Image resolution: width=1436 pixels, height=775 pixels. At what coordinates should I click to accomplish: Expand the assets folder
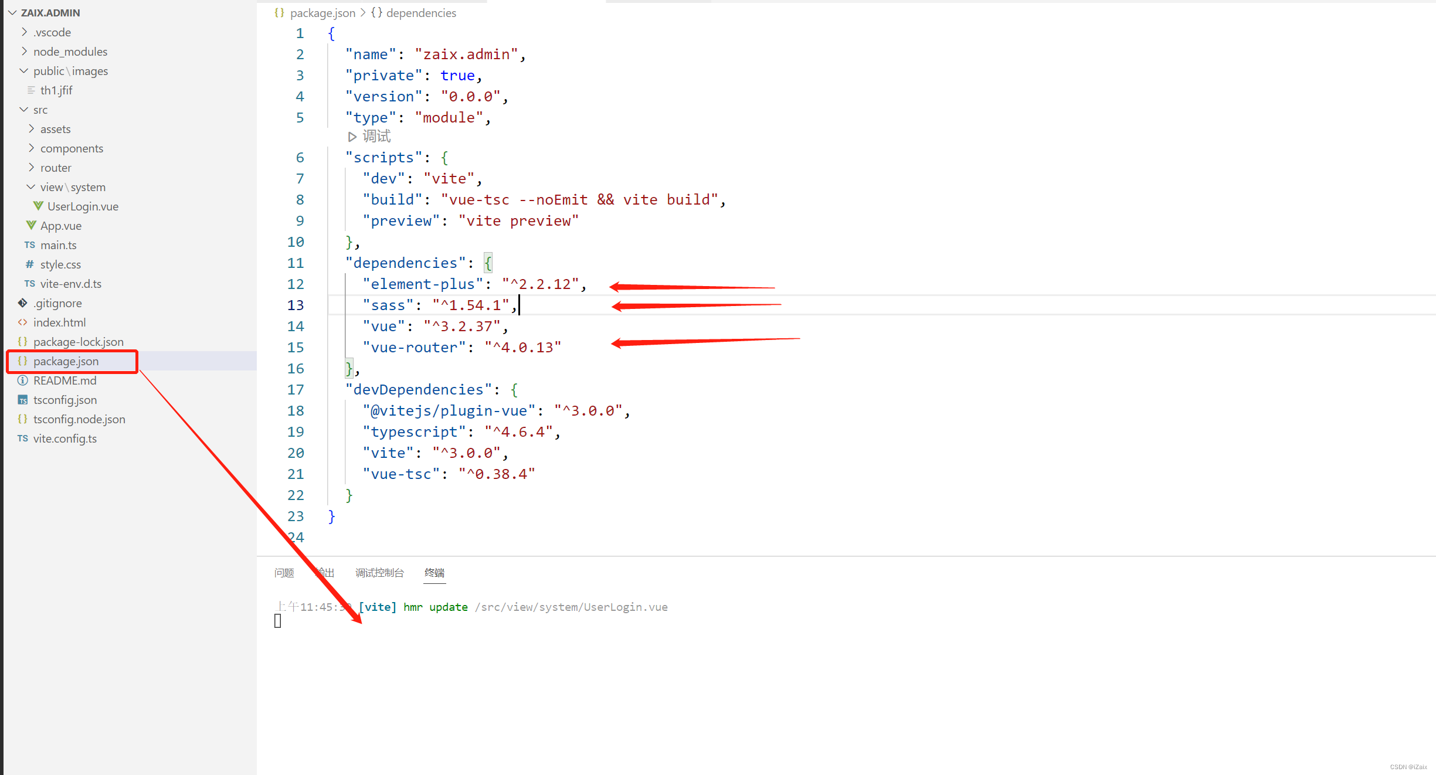click(31, 128)
